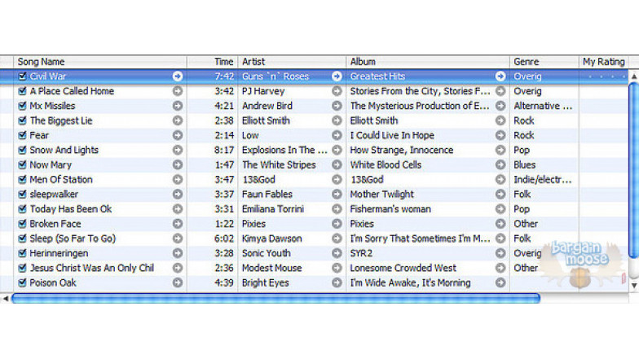Click arrow icon beside artist Low
This screenshot has height=359, width=639.
(x=337, y=135)
